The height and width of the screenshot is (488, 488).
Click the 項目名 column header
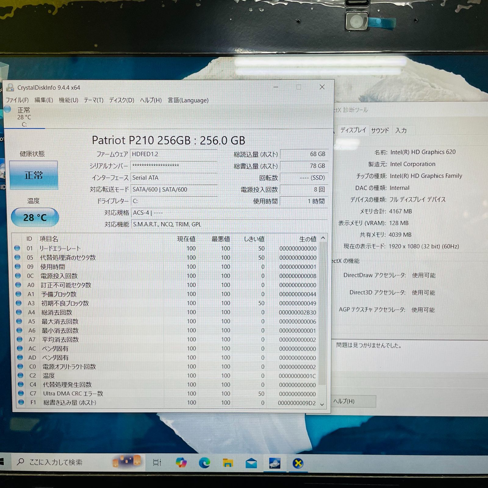pos(49,239)
